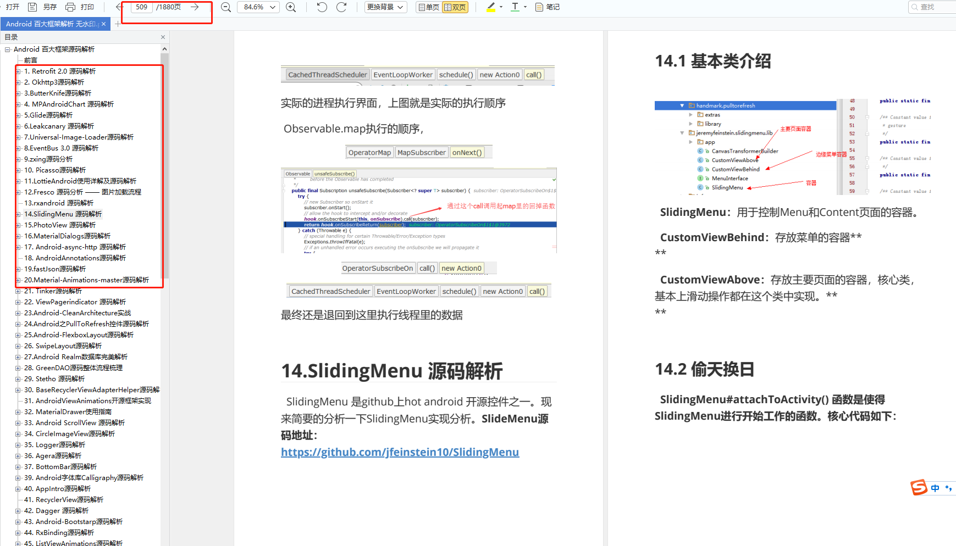Open the 更换背景 background dropdown
Screen dimensions: 956x546
pyautogui.click(x=385, y=7)
